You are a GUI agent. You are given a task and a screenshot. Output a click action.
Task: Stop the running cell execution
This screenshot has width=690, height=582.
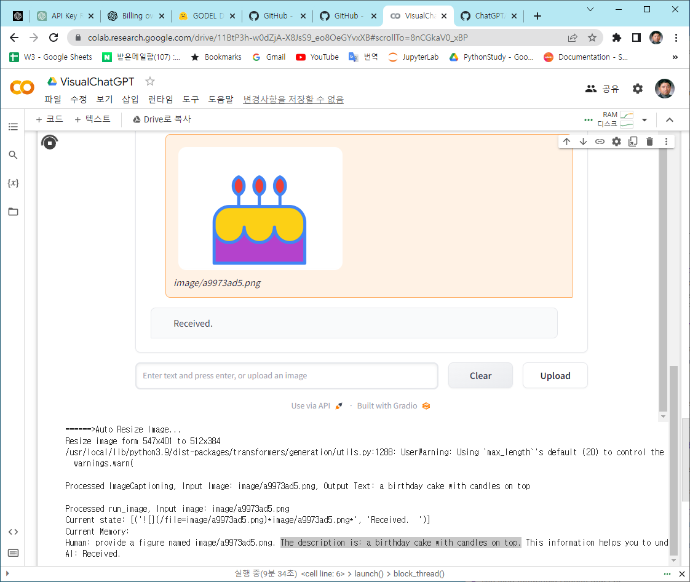(x=49, y=142)
